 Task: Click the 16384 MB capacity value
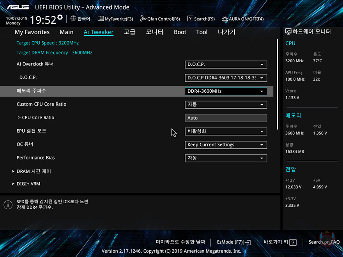pyautogui.click(x=294, y=151)
